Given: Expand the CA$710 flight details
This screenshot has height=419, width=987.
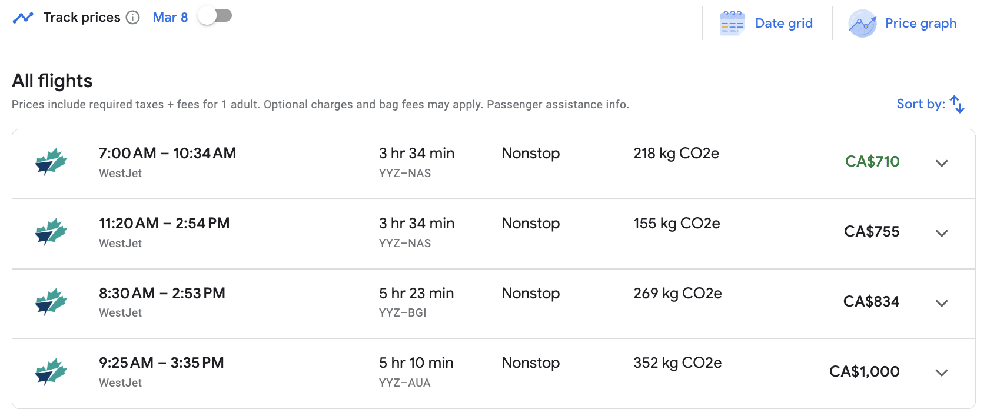Looking at the screenshot, I should (x=942, y=163).
